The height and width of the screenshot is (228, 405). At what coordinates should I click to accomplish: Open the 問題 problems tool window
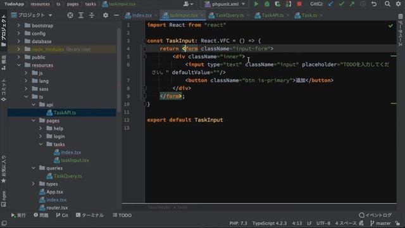click(x=41, y=215)
